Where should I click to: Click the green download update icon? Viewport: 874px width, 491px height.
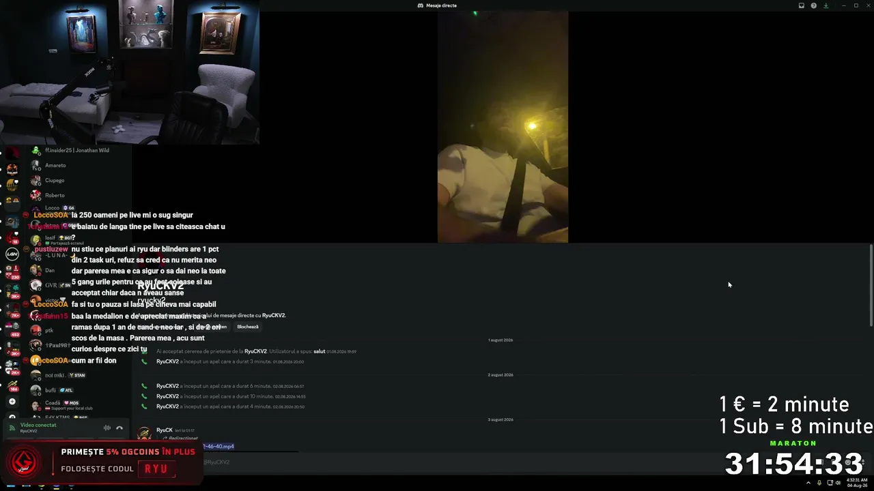tap(826, 5)
